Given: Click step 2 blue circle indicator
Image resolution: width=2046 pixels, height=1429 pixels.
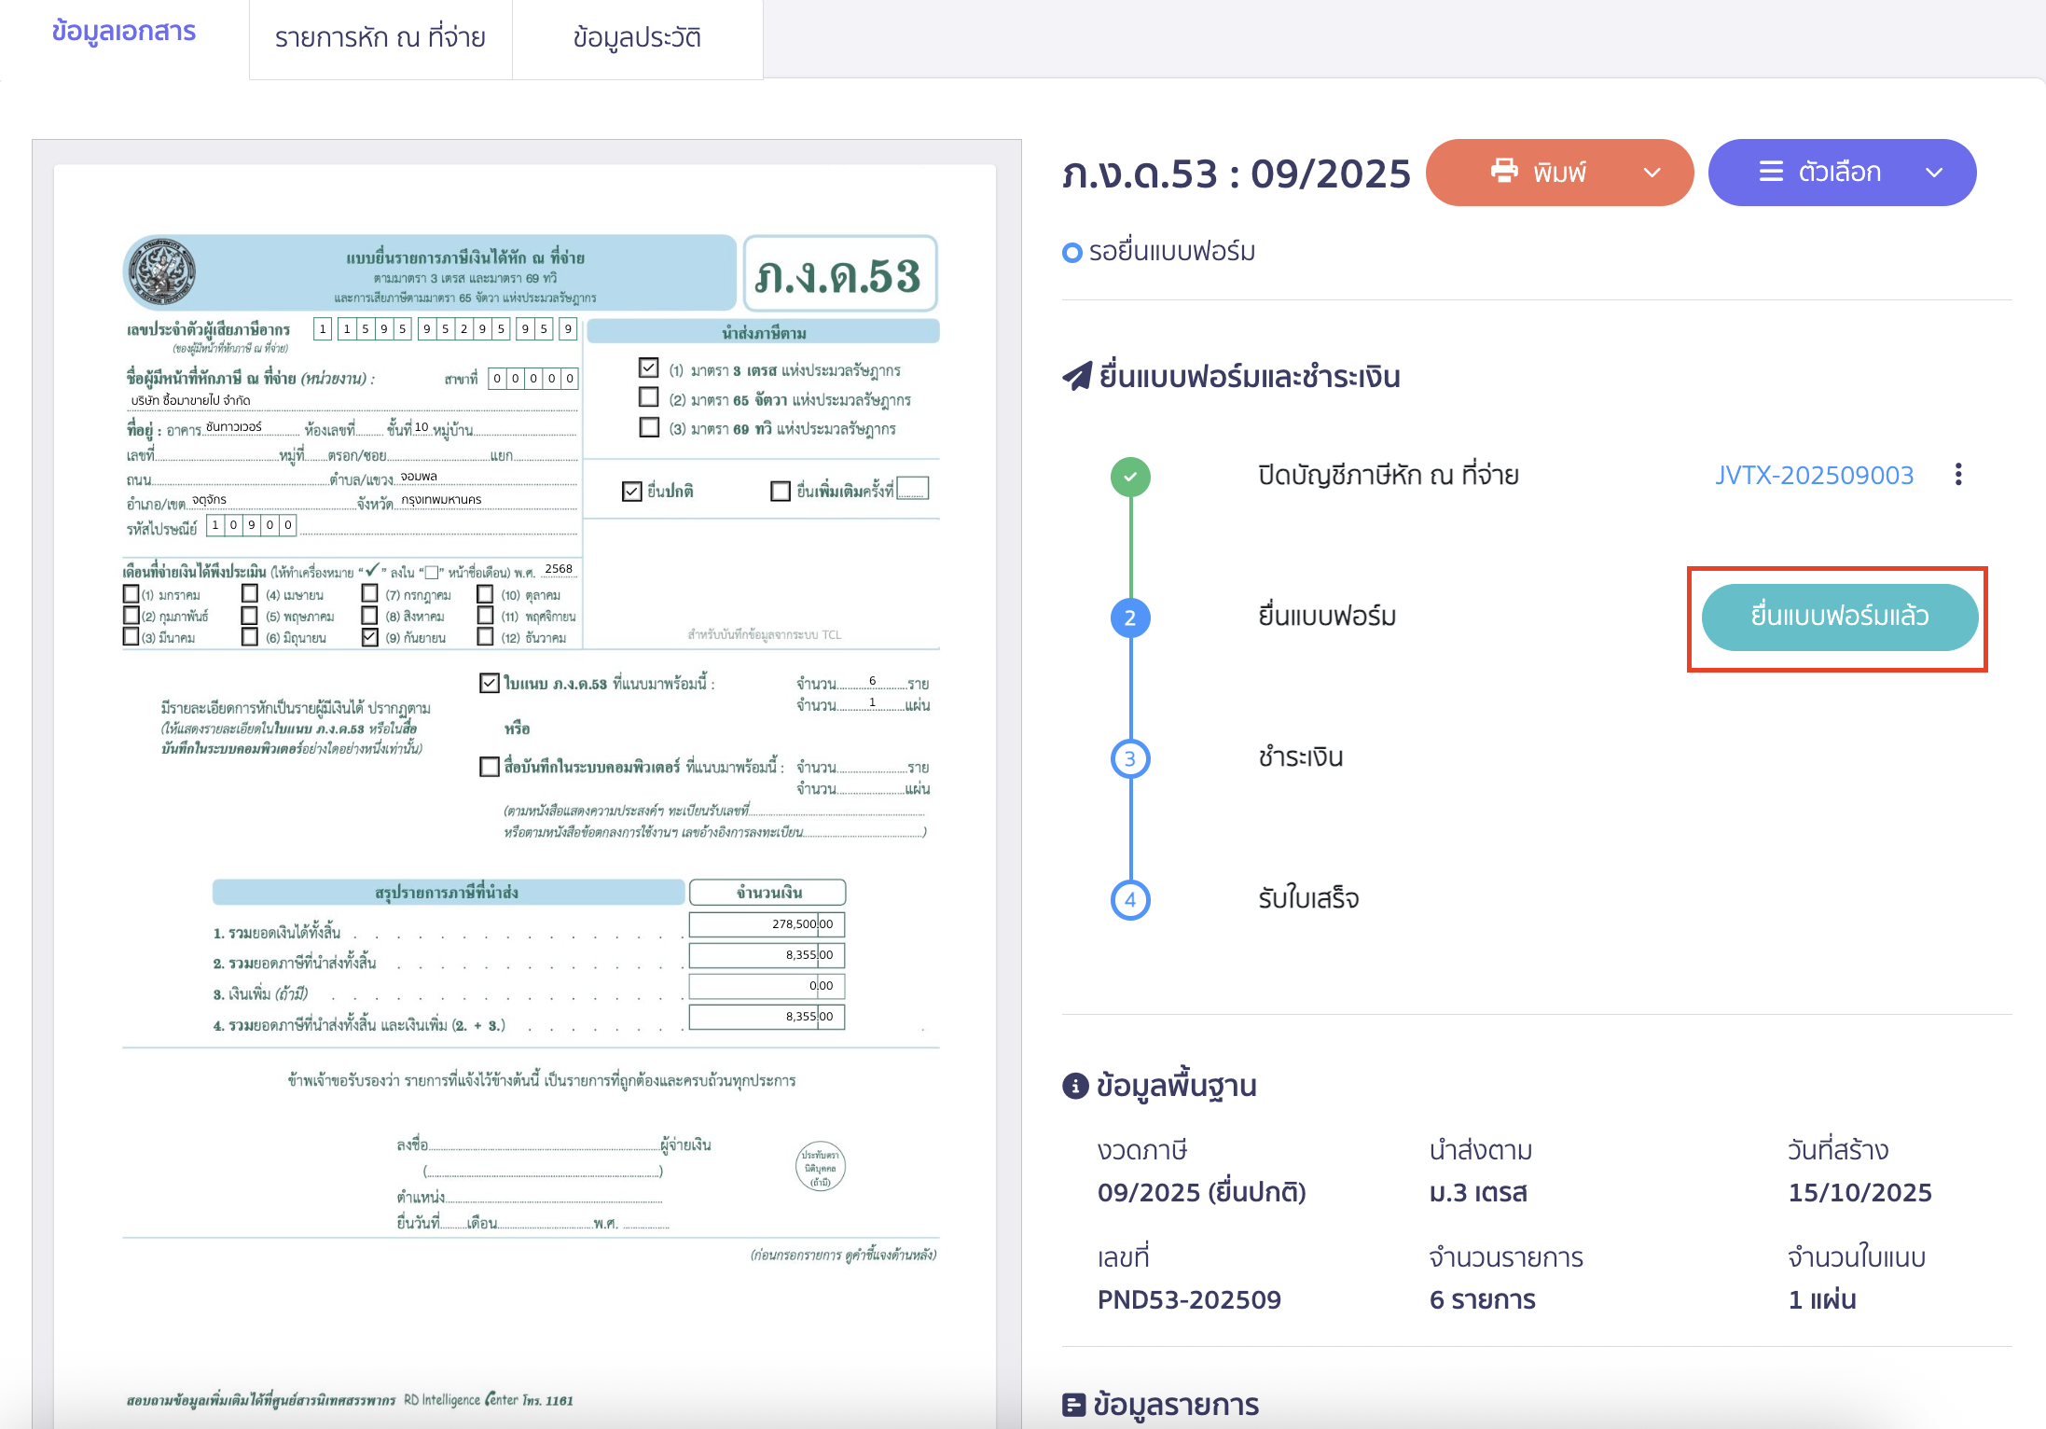Looking at the screenshot, I should [x=1130, y=617].
